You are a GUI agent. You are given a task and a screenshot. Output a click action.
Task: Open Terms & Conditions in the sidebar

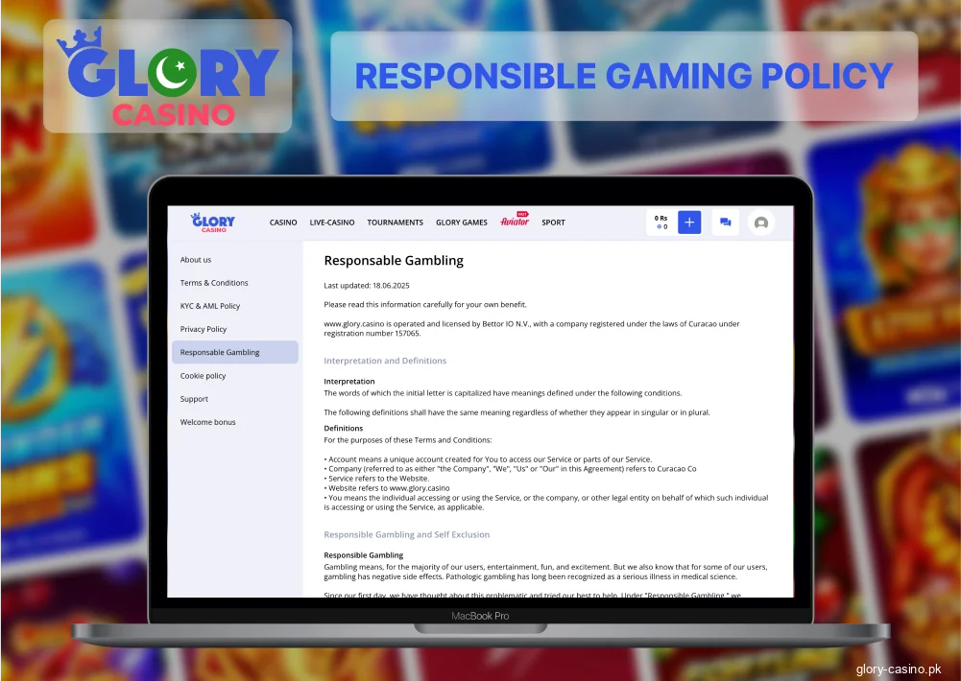click(214, 283)
